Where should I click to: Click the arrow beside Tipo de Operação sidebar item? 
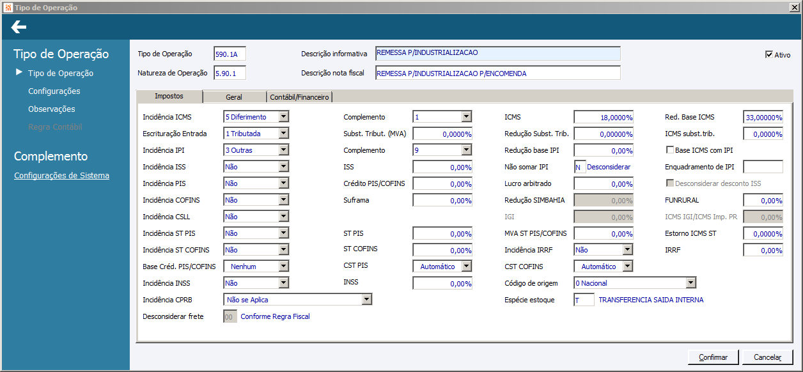19,72
